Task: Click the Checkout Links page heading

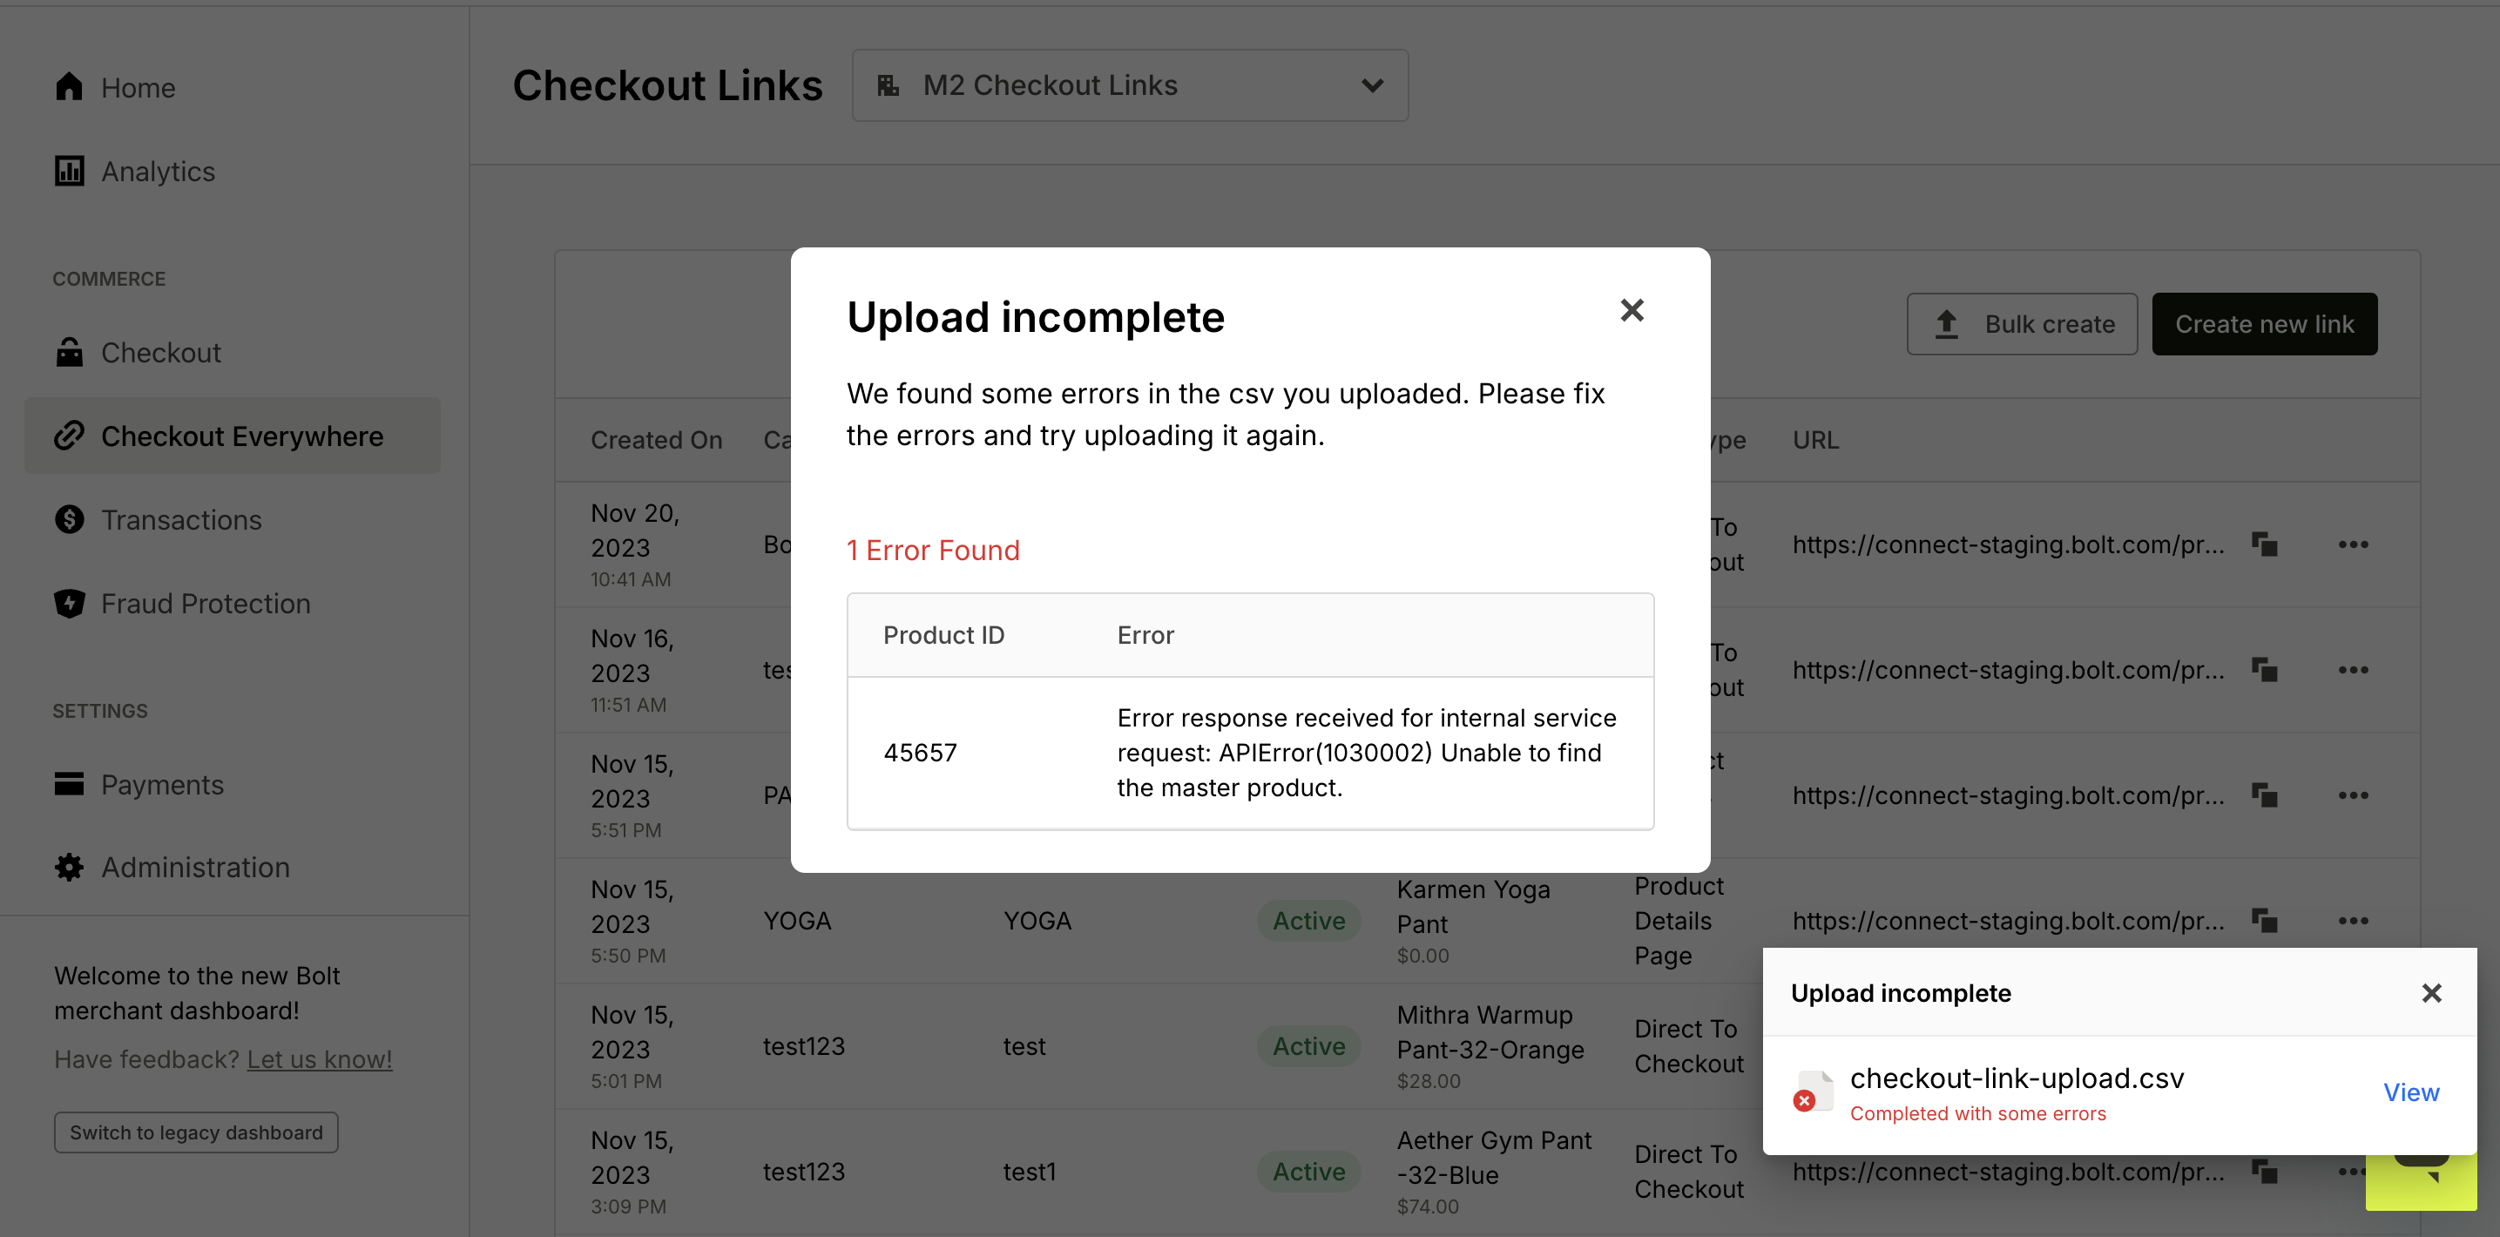Action: (666, 85)
